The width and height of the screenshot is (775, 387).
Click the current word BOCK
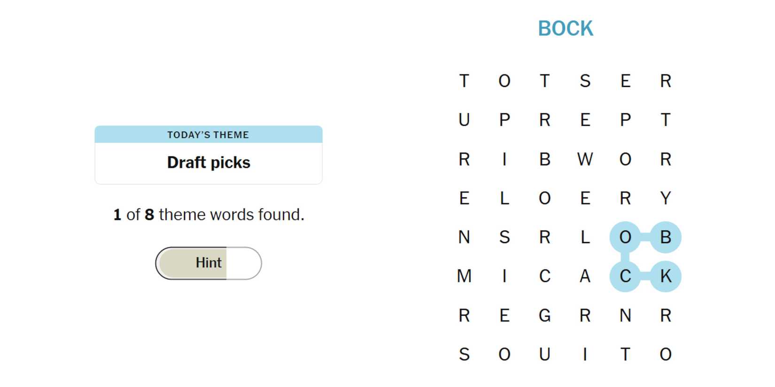point(566,29)
